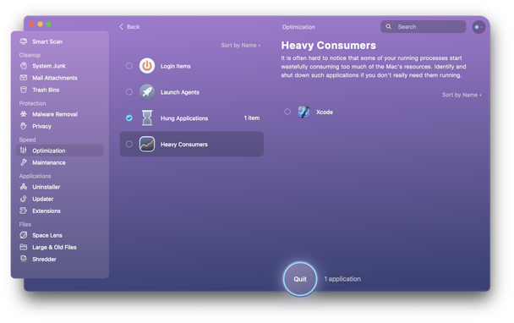Enable the Heavy Consumers checkbox
This screenshot has width=514, height=323.
(129, 144)
